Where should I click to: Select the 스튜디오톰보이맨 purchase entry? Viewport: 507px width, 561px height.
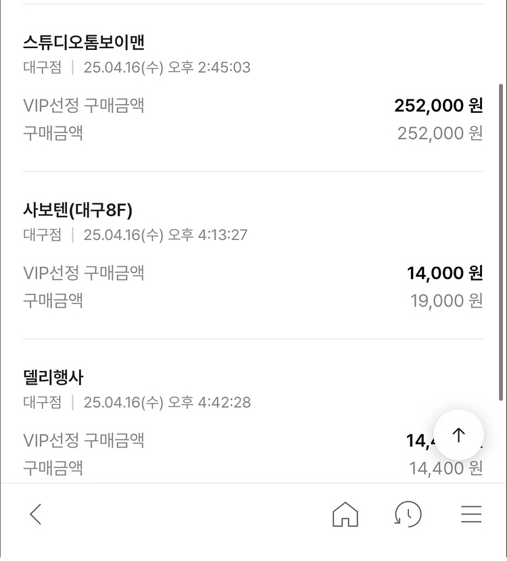84,43
